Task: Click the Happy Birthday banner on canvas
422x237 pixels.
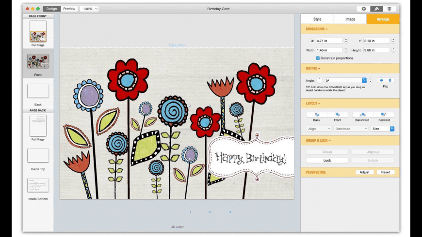Action: pyautogui.click(x=251, y=158)
